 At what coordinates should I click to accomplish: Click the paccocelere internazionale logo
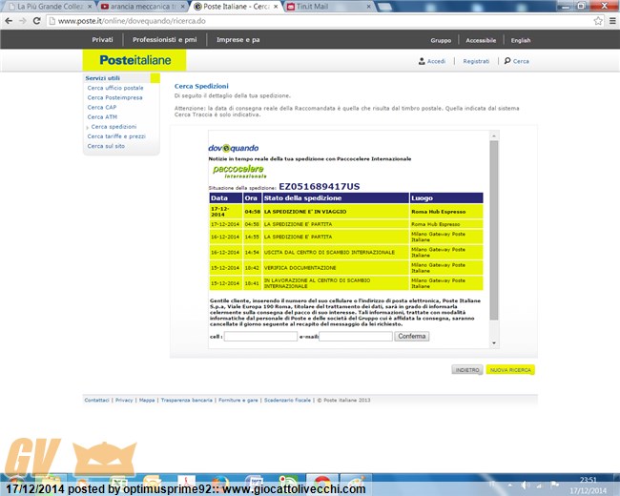click(239, 172)
